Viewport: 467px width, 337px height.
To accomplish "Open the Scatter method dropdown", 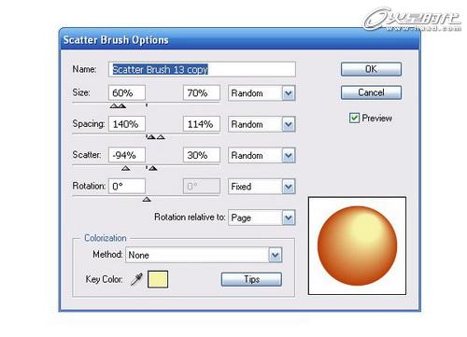I will [x=262, y=155].
